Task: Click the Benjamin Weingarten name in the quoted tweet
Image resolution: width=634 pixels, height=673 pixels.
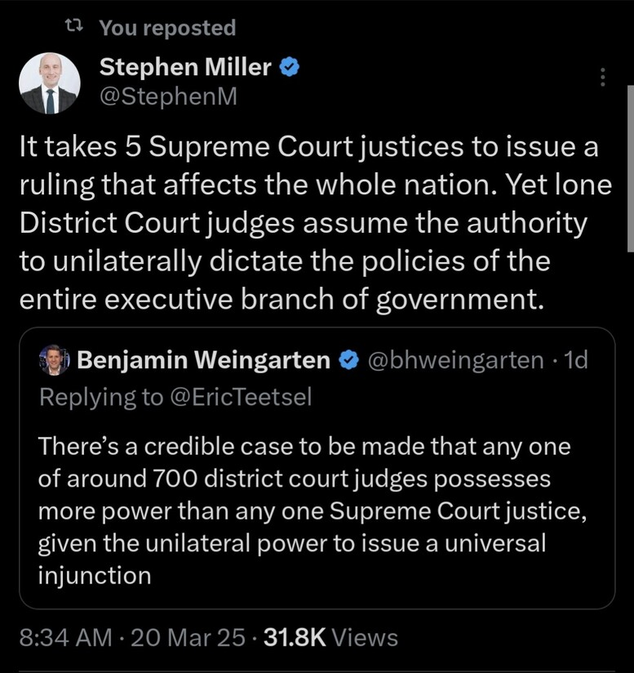Action: (204, 360)
